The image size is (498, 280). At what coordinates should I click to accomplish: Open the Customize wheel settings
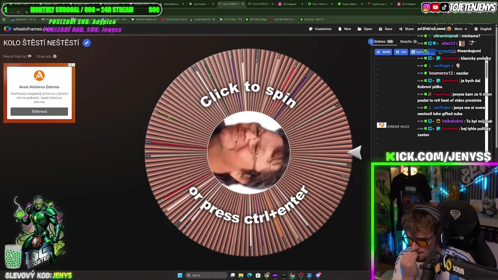point(320,29)
